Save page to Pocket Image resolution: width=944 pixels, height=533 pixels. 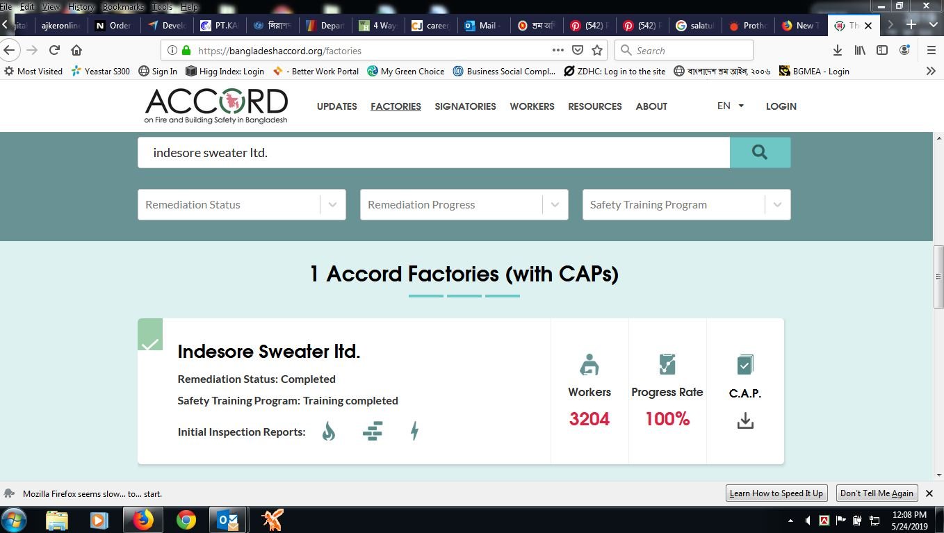point(578,50)
